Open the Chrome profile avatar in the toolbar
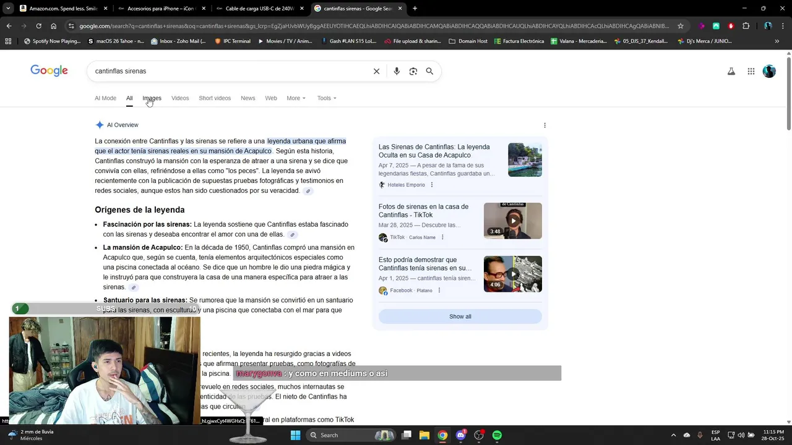Image resolution: width=792 pixels, height=445 pixels. tap(768, 26)
